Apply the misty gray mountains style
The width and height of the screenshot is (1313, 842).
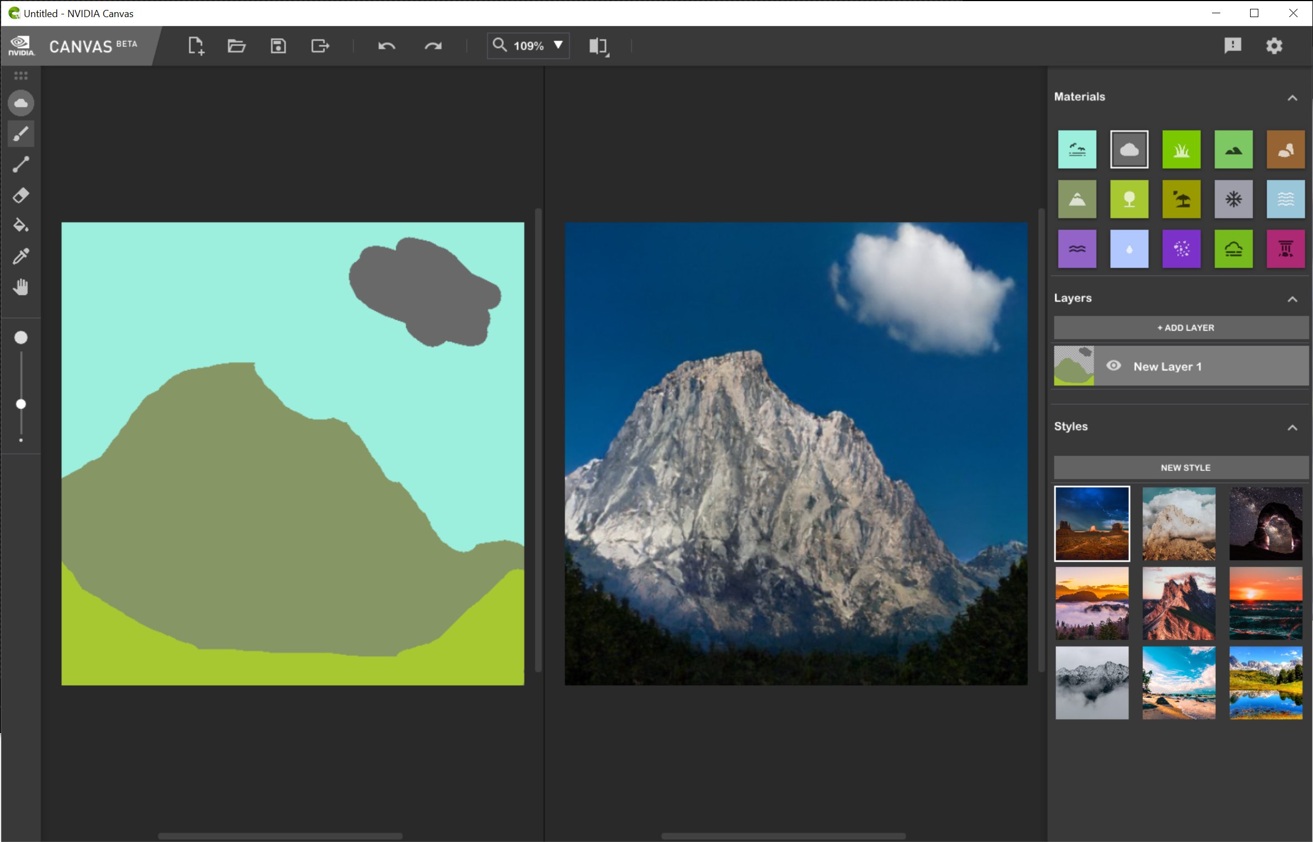(x=1092, y=683)
